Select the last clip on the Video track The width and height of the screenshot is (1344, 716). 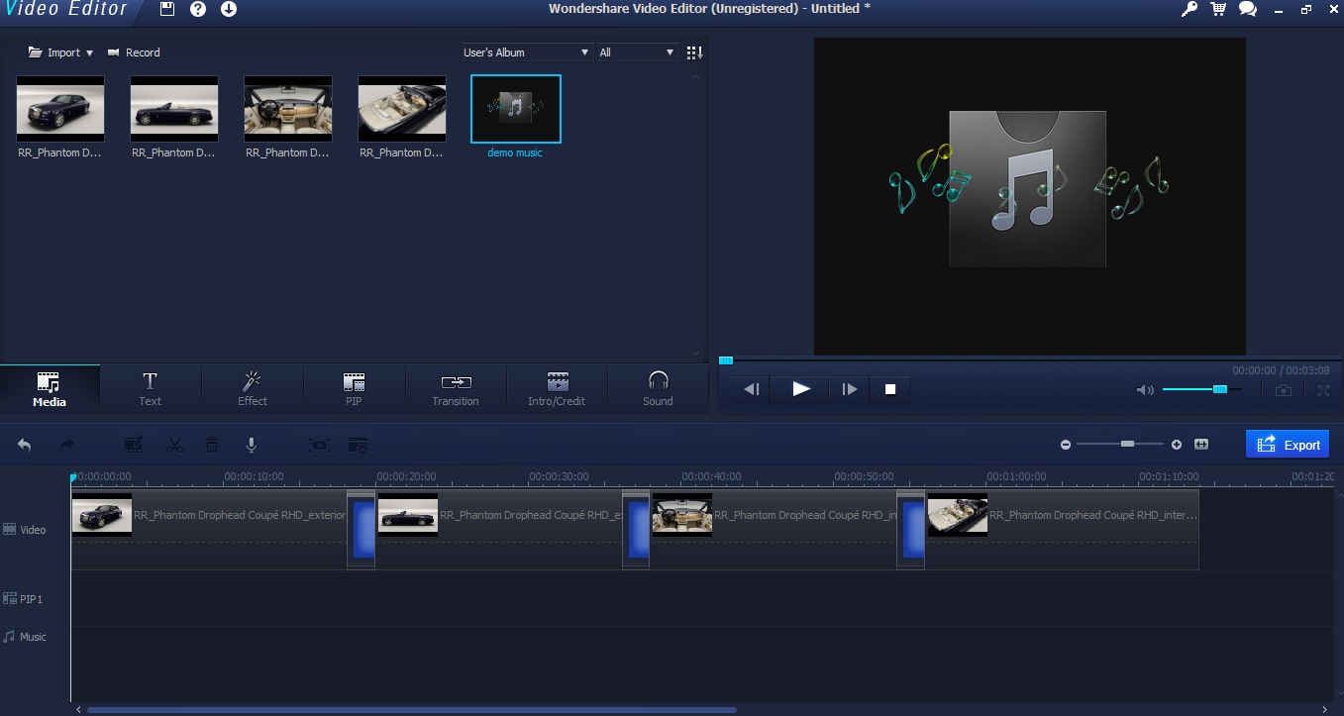(1062, 529)
